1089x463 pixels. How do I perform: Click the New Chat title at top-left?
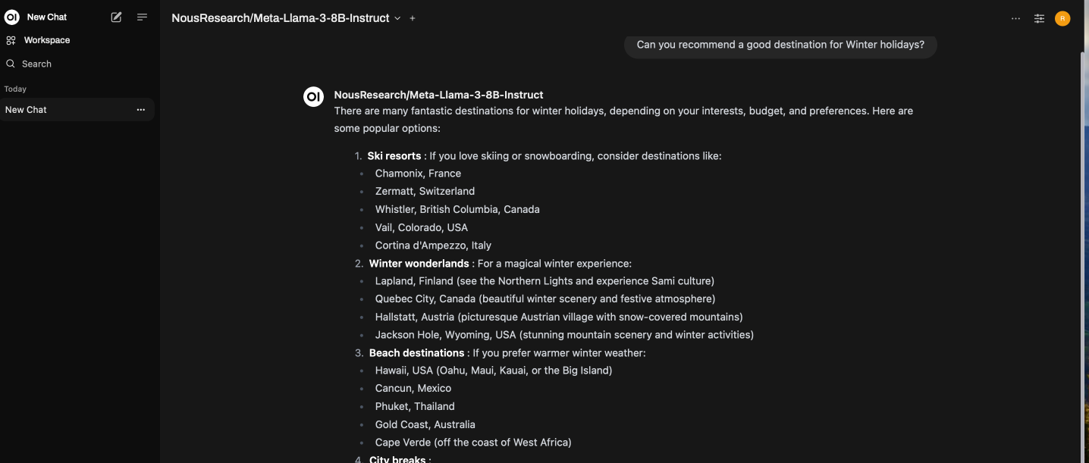[x=47, y=17]
